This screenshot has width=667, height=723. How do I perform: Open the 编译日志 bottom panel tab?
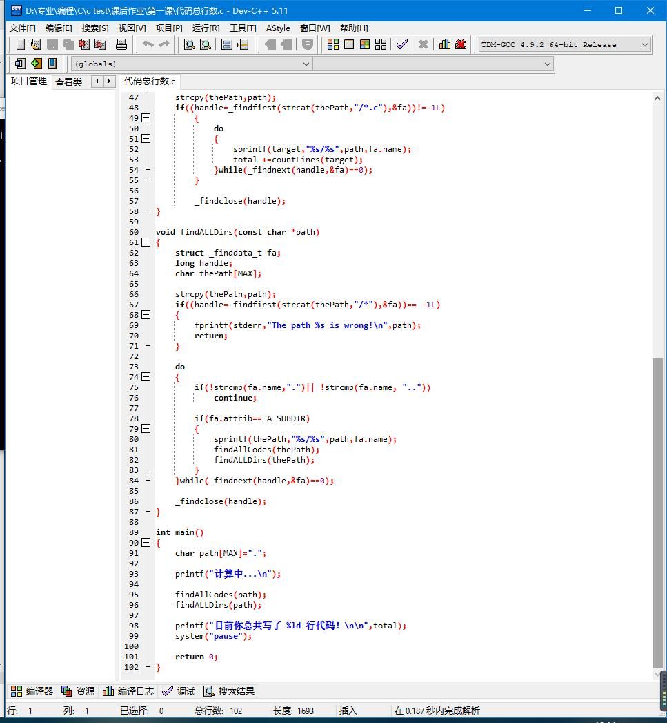click(x=128, y=691)
